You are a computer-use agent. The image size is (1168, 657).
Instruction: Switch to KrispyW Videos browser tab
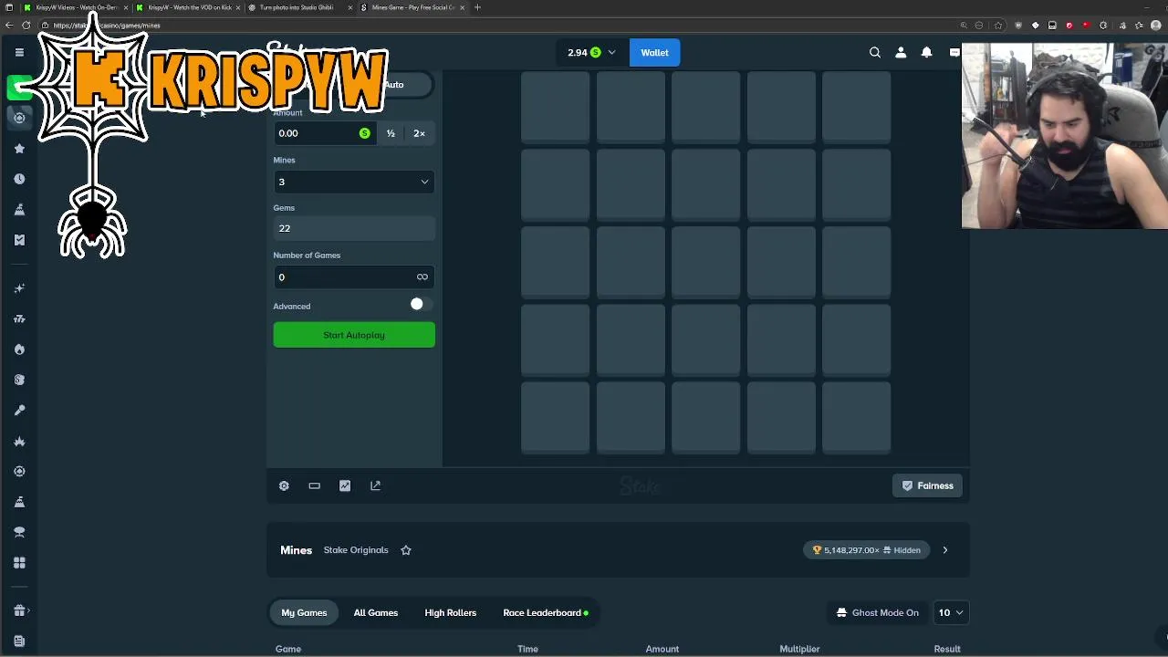tap(77, 7)
